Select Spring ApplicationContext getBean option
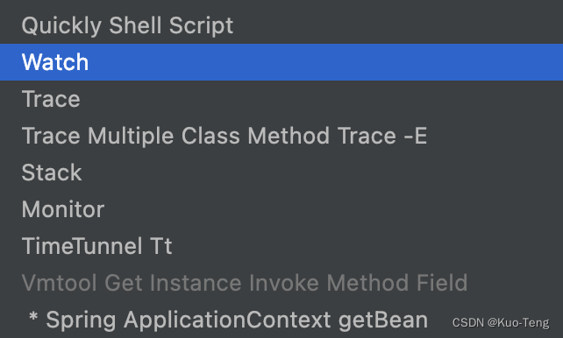The height and width of the screenshot is (338, 563). click(x=281, y=320)
